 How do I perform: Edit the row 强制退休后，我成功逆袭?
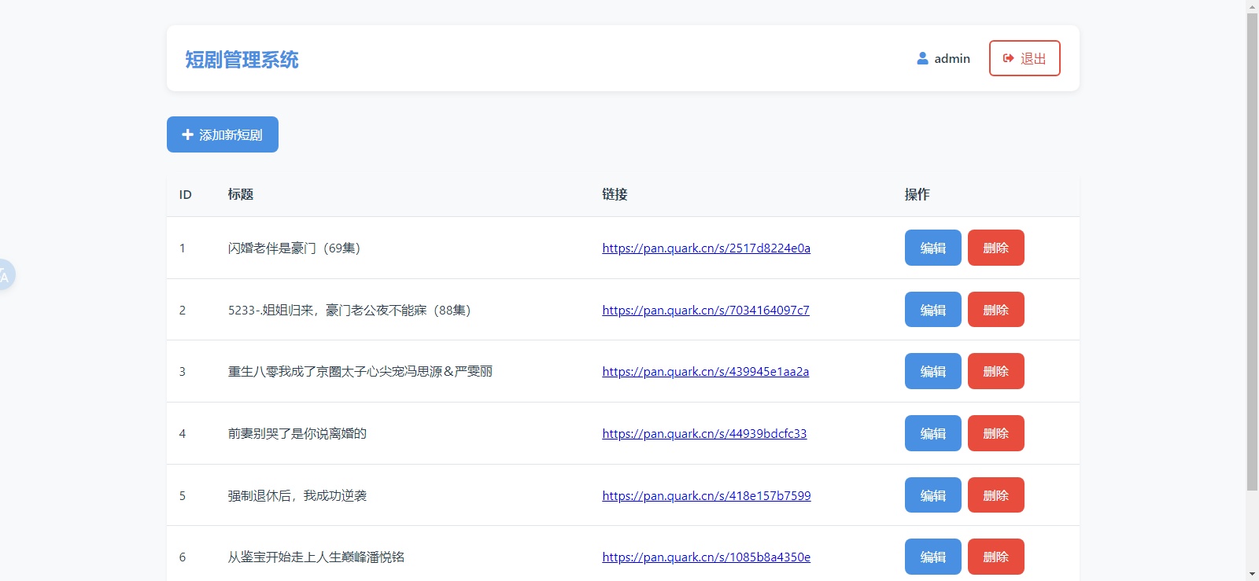(x=933, y=495)
